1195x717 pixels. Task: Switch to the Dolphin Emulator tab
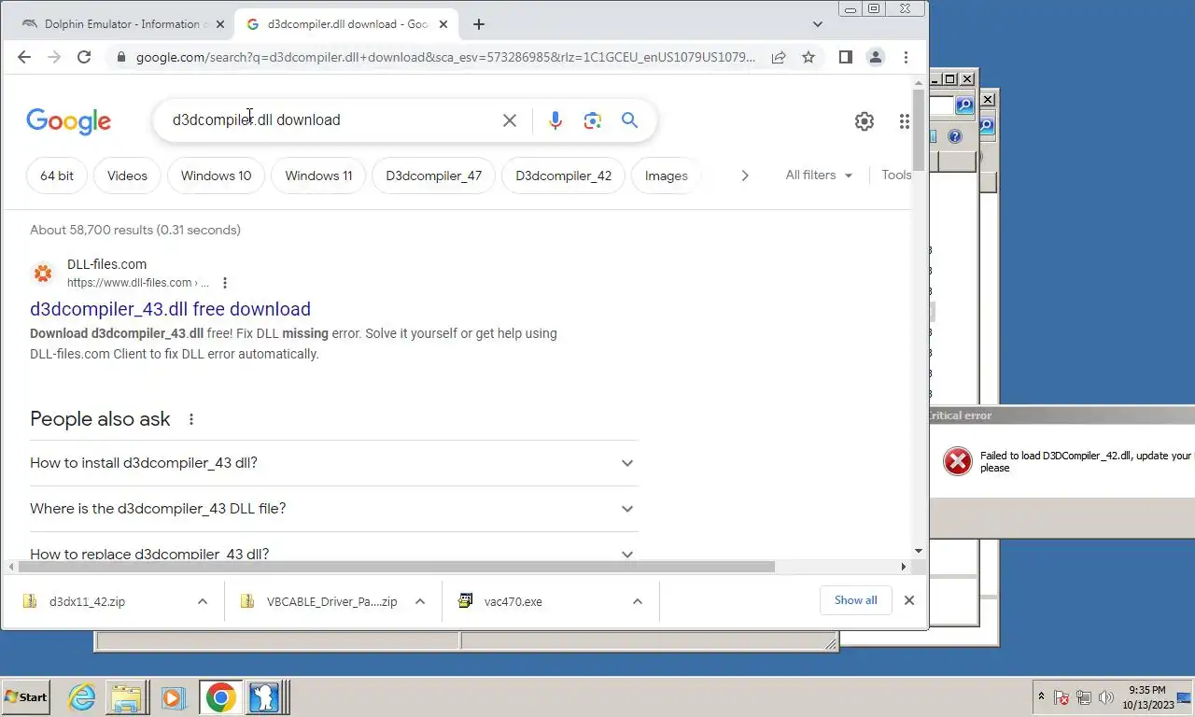(121, 24)
